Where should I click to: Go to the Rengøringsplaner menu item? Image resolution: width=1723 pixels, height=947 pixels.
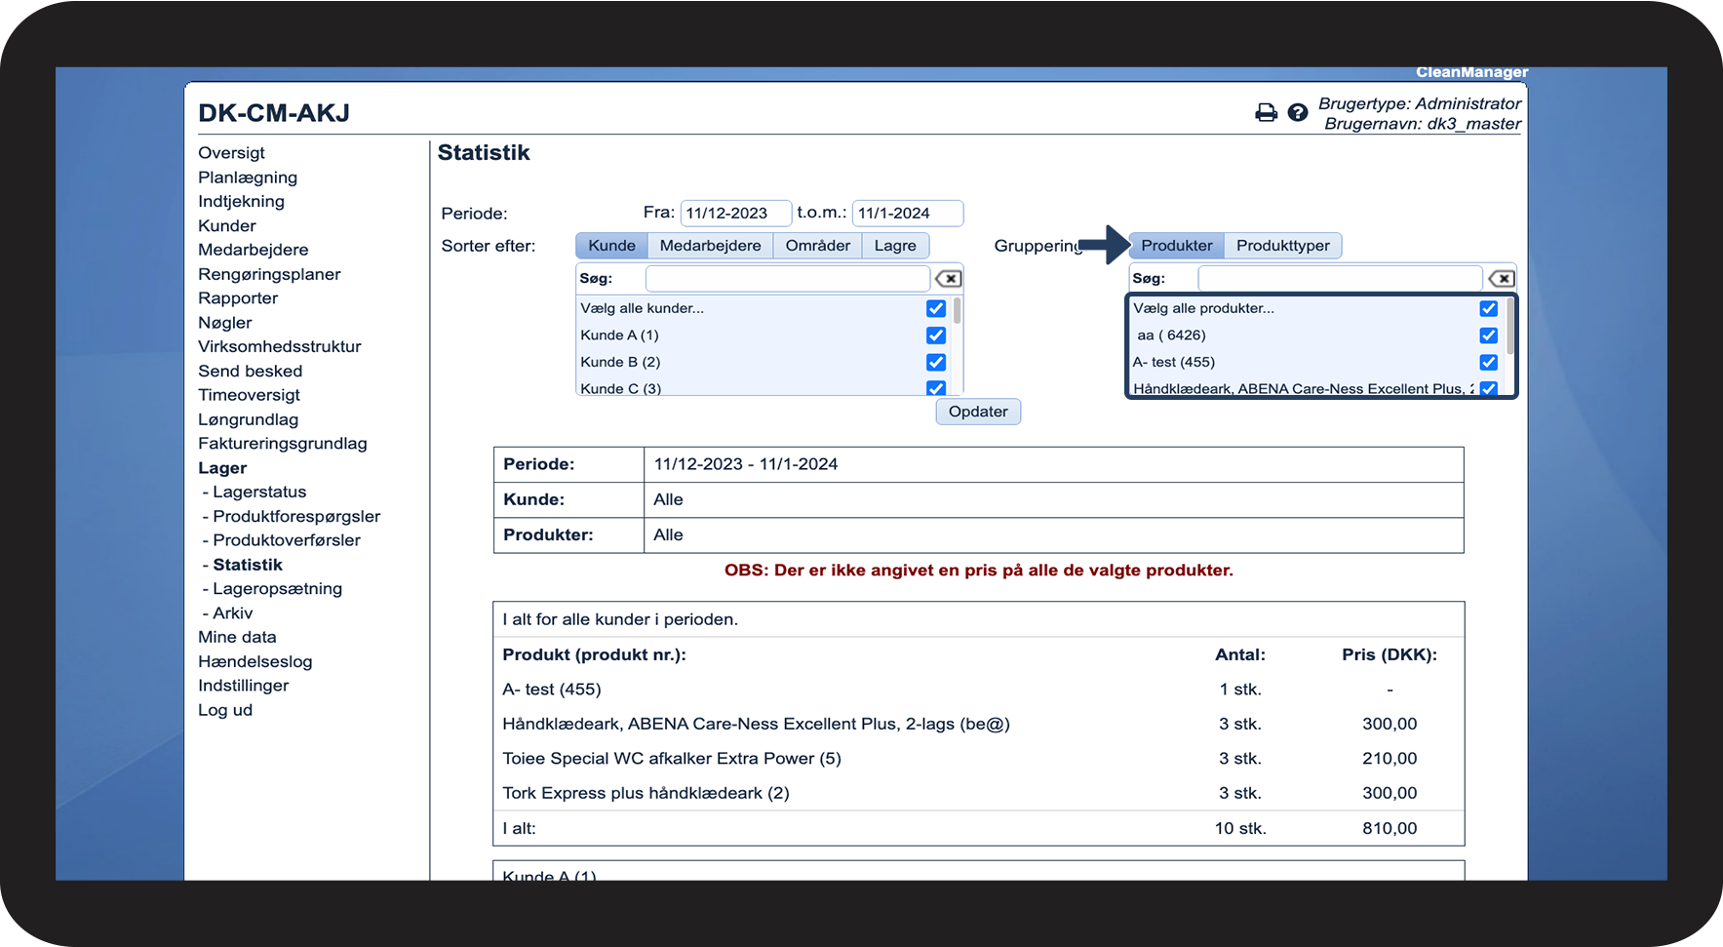point(269,275)
